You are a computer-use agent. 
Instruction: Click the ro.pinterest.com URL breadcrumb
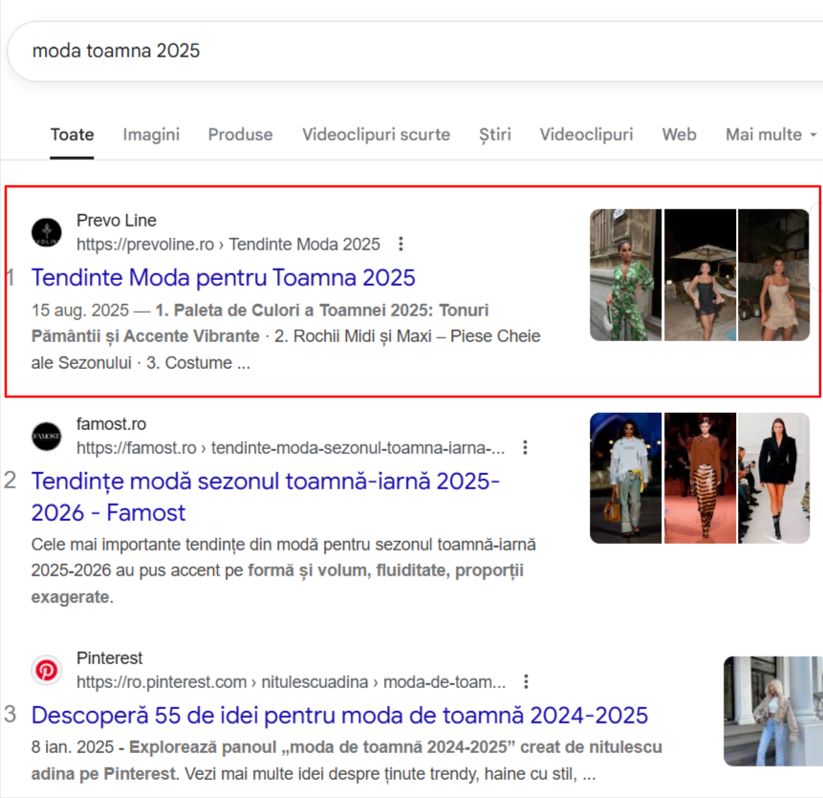click(x=292, y=682)
